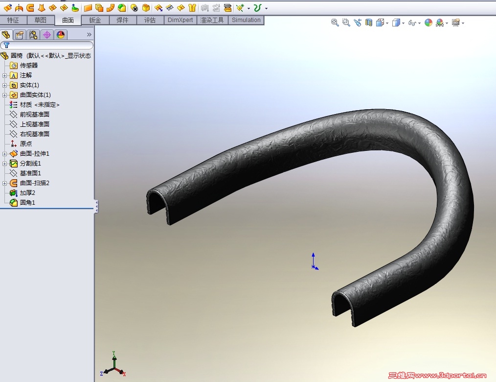This screenshot has width=496, height=382.
Task: Switch to the 焊件 tab
Action: tap(122, 20)
